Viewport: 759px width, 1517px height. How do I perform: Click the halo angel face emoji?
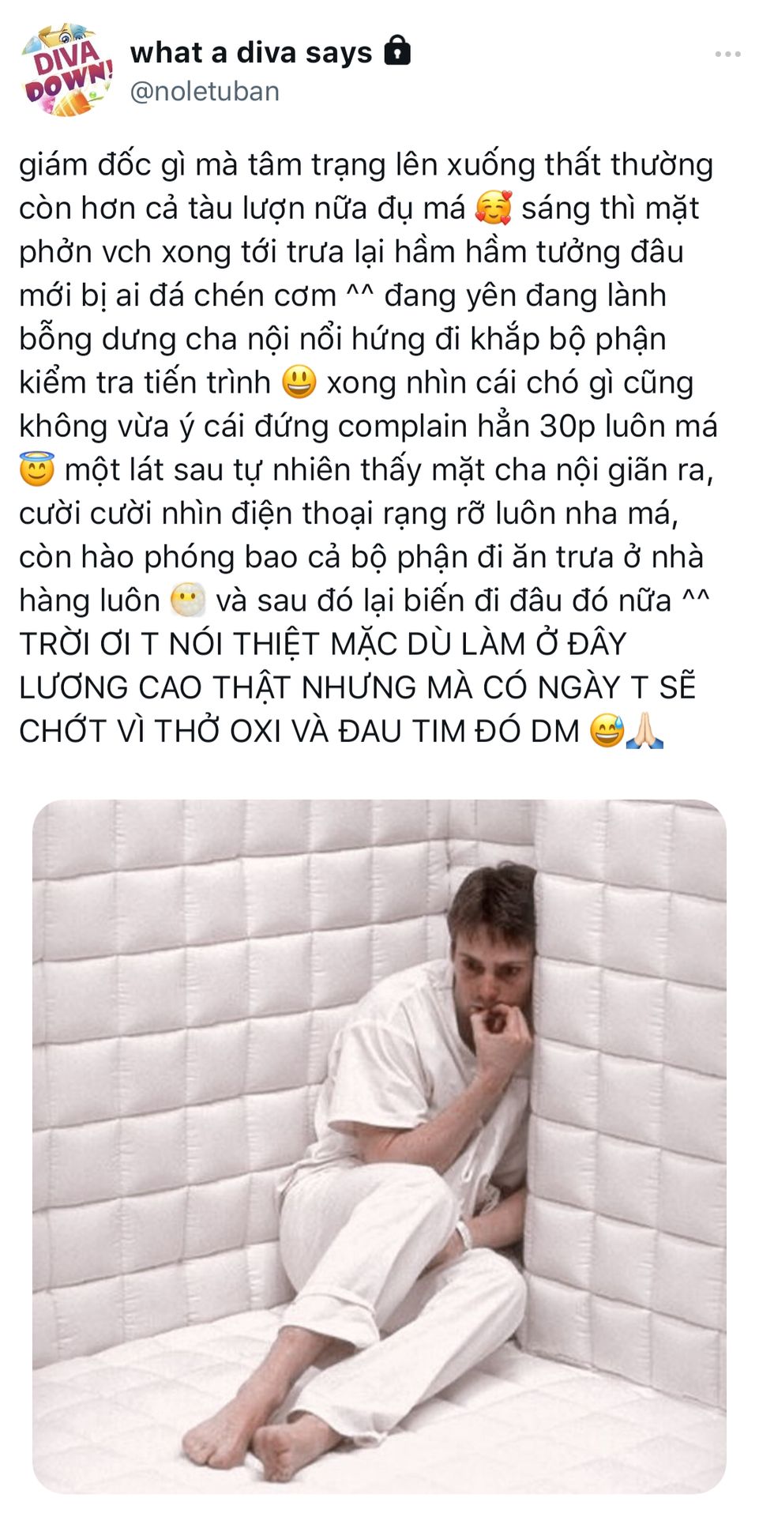pyautogui.click(x=37, y=469)
